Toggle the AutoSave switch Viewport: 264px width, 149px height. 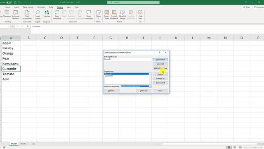(x=9, y=2)
